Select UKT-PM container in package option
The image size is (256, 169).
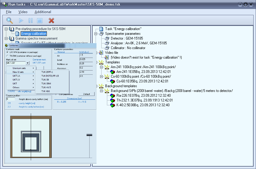click(7, 52)
